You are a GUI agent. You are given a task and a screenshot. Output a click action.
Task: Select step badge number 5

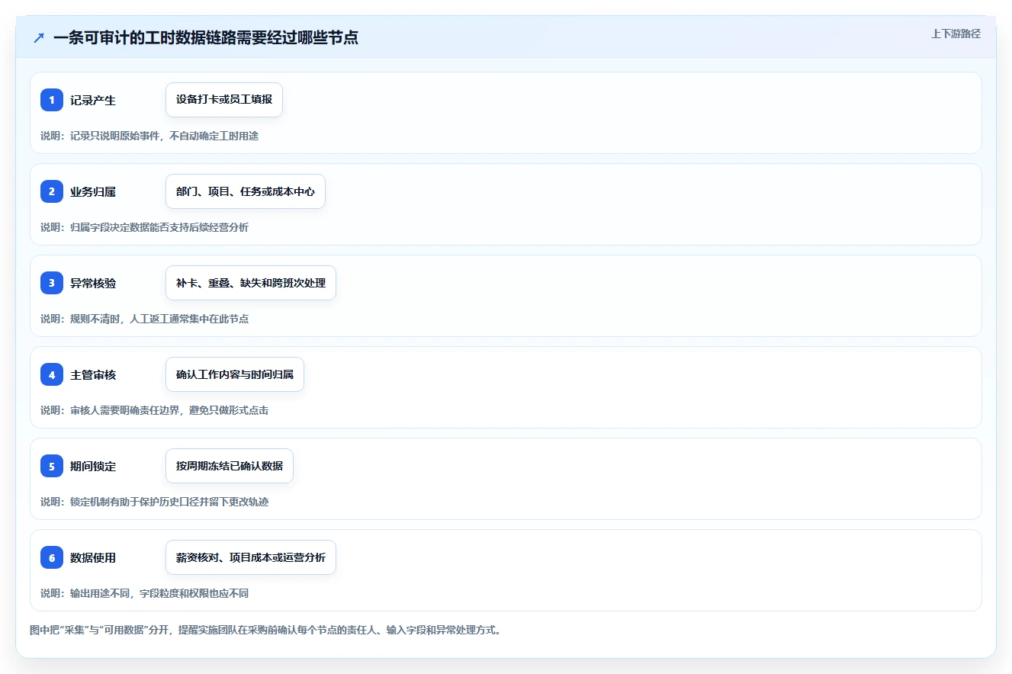coord(52,466)
